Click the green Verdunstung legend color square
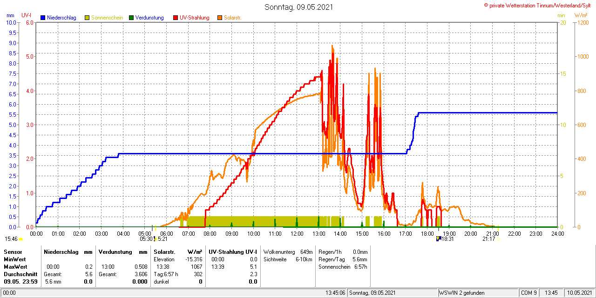 click(131, 18)
